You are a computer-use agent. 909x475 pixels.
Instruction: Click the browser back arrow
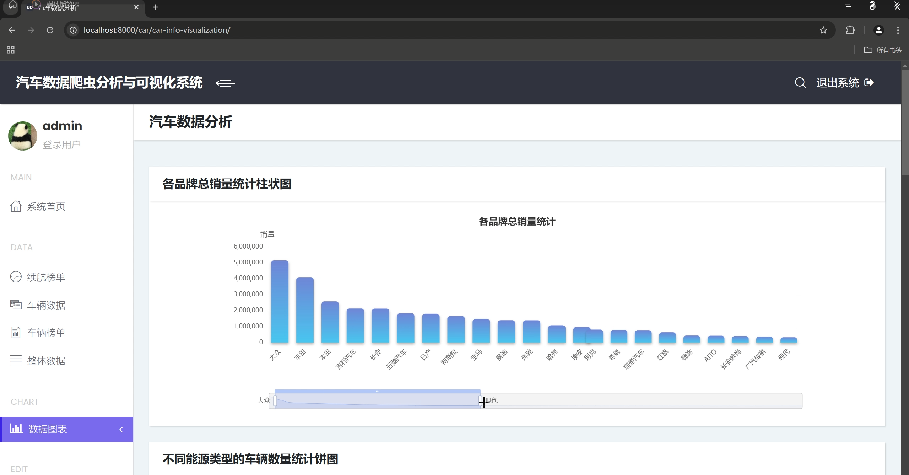tap(12, 30)
